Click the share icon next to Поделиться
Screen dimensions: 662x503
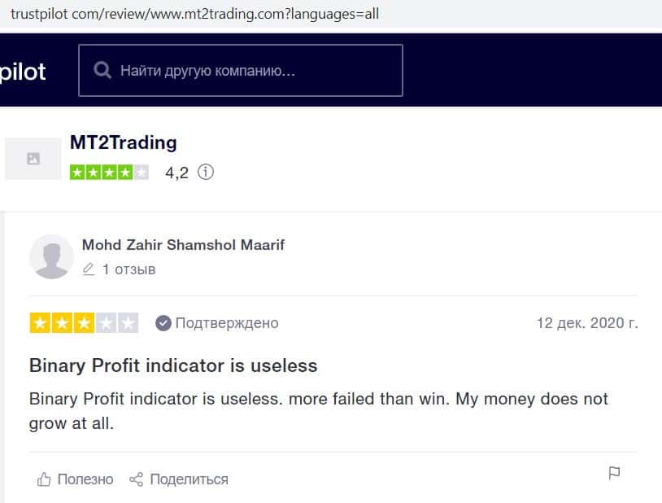point(136,479)
